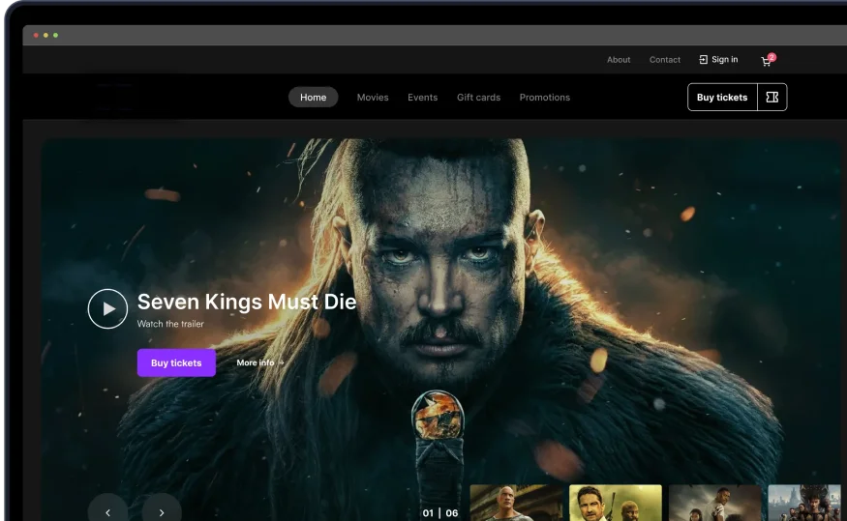Screen dimensions: 847x521
Task: Click the ticket icon beside Buy tickets
Action: (771, 97)
